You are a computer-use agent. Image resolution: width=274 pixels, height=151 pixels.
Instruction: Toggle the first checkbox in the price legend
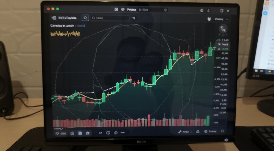pyautogui.click(x=220, y=45)
